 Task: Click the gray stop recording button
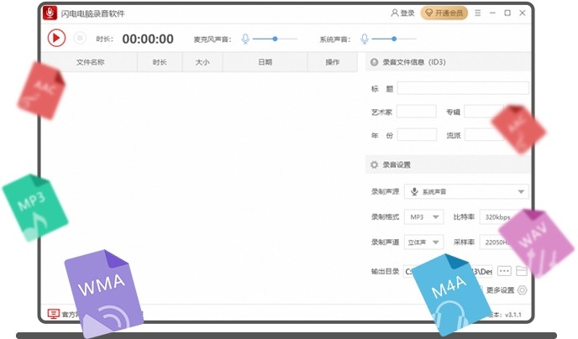[x=80, y=38]
